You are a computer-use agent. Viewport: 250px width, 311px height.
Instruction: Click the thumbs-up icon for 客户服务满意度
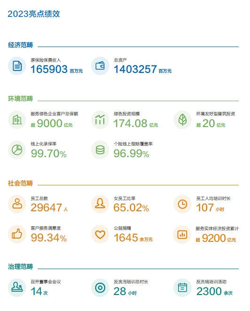[x=17, y=234]
